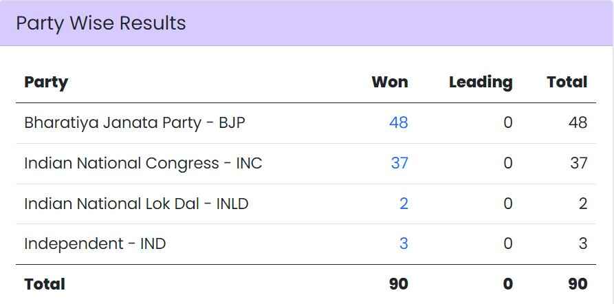614x304 pixels.
Task: Select the Indian National Lok Dal name
Action: 136,204
